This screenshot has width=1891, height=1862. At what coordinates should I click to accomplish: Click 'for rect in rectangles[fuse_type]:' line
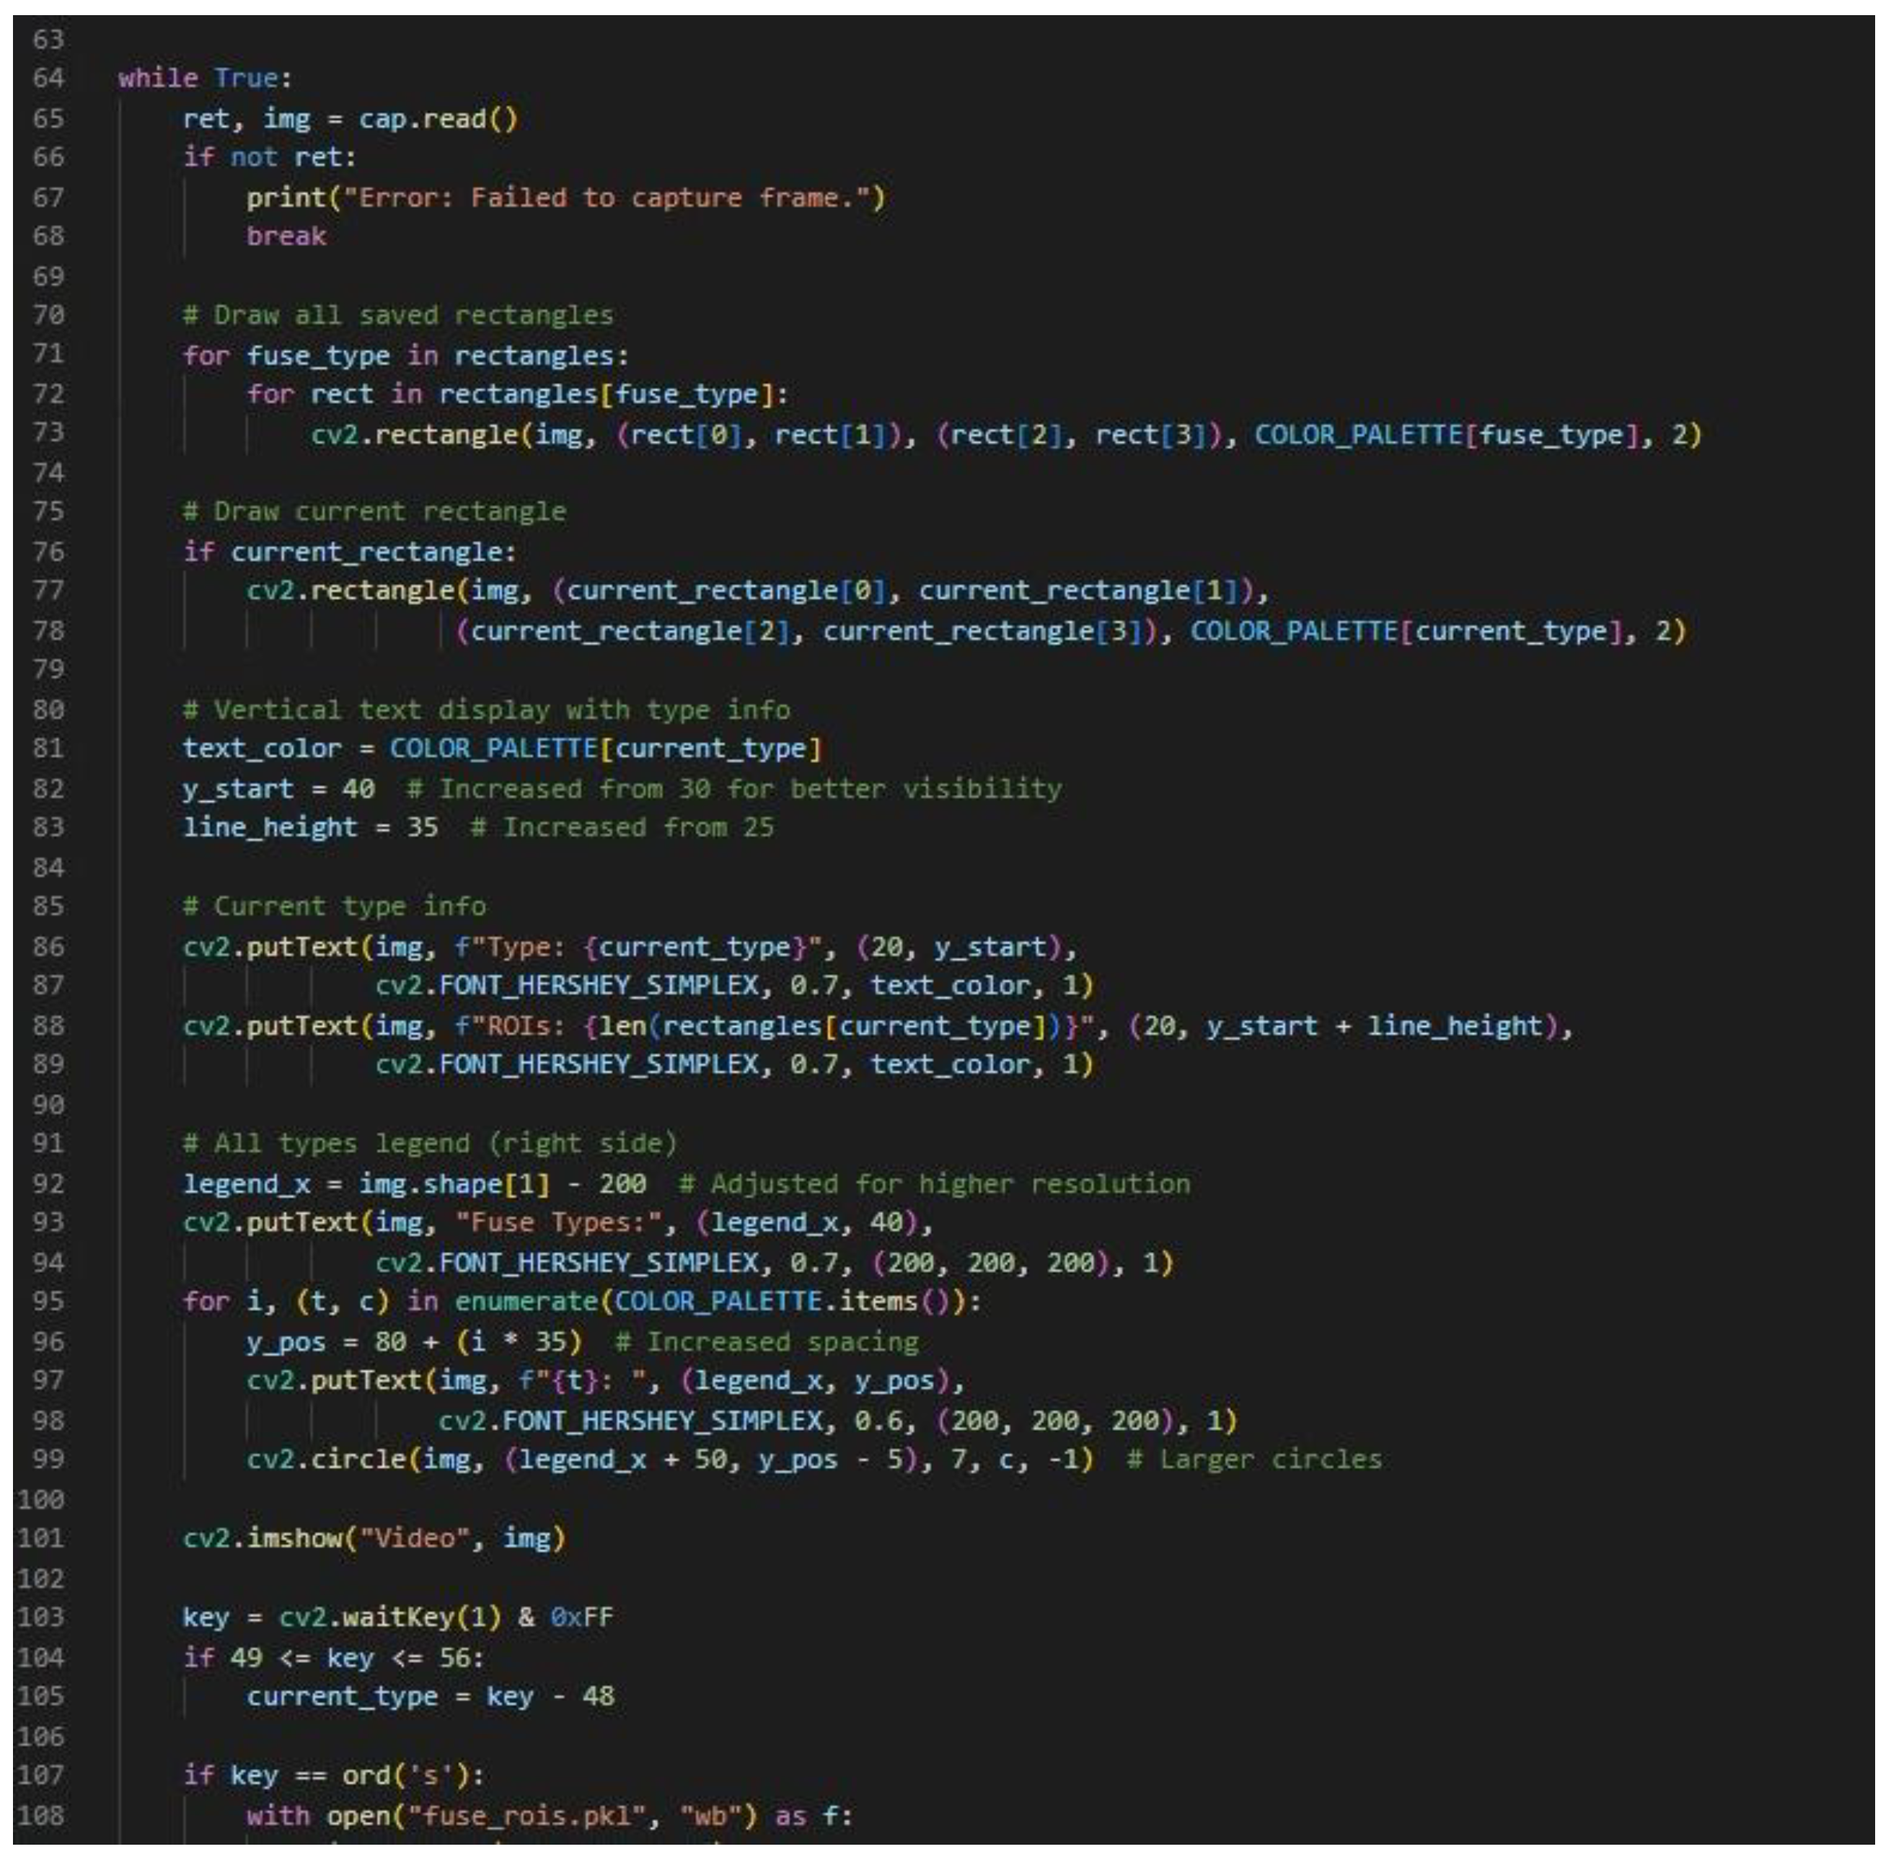(517, 395)
